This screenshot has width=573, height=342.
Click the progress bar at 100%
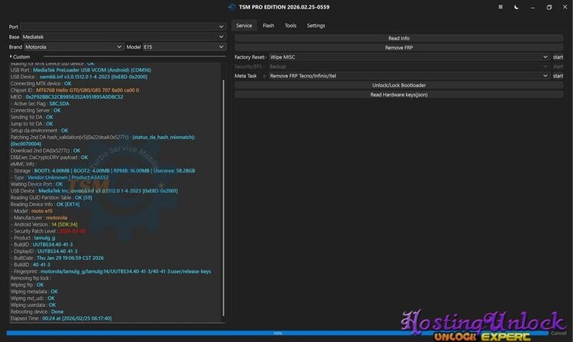pyautogui.click(x=277, y=333)
